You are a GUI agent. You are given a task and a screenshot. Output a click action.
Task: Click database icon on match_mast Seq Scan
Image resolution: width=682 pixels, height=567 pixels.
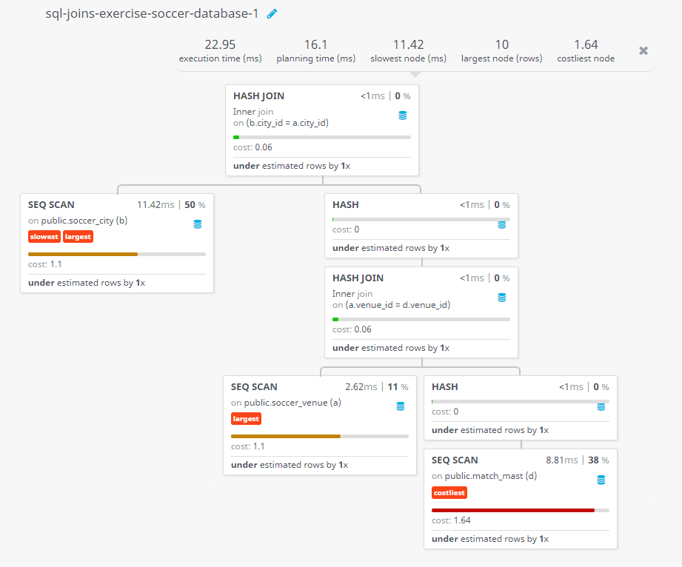pyautogui.click(x=601, y=480)
